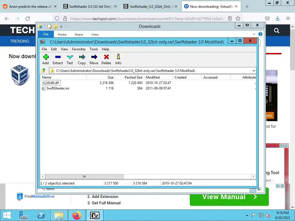Image resolution: width=295 pixels, height=221 pixels.
Task: Click the site padlock icon
Action: 65,18
